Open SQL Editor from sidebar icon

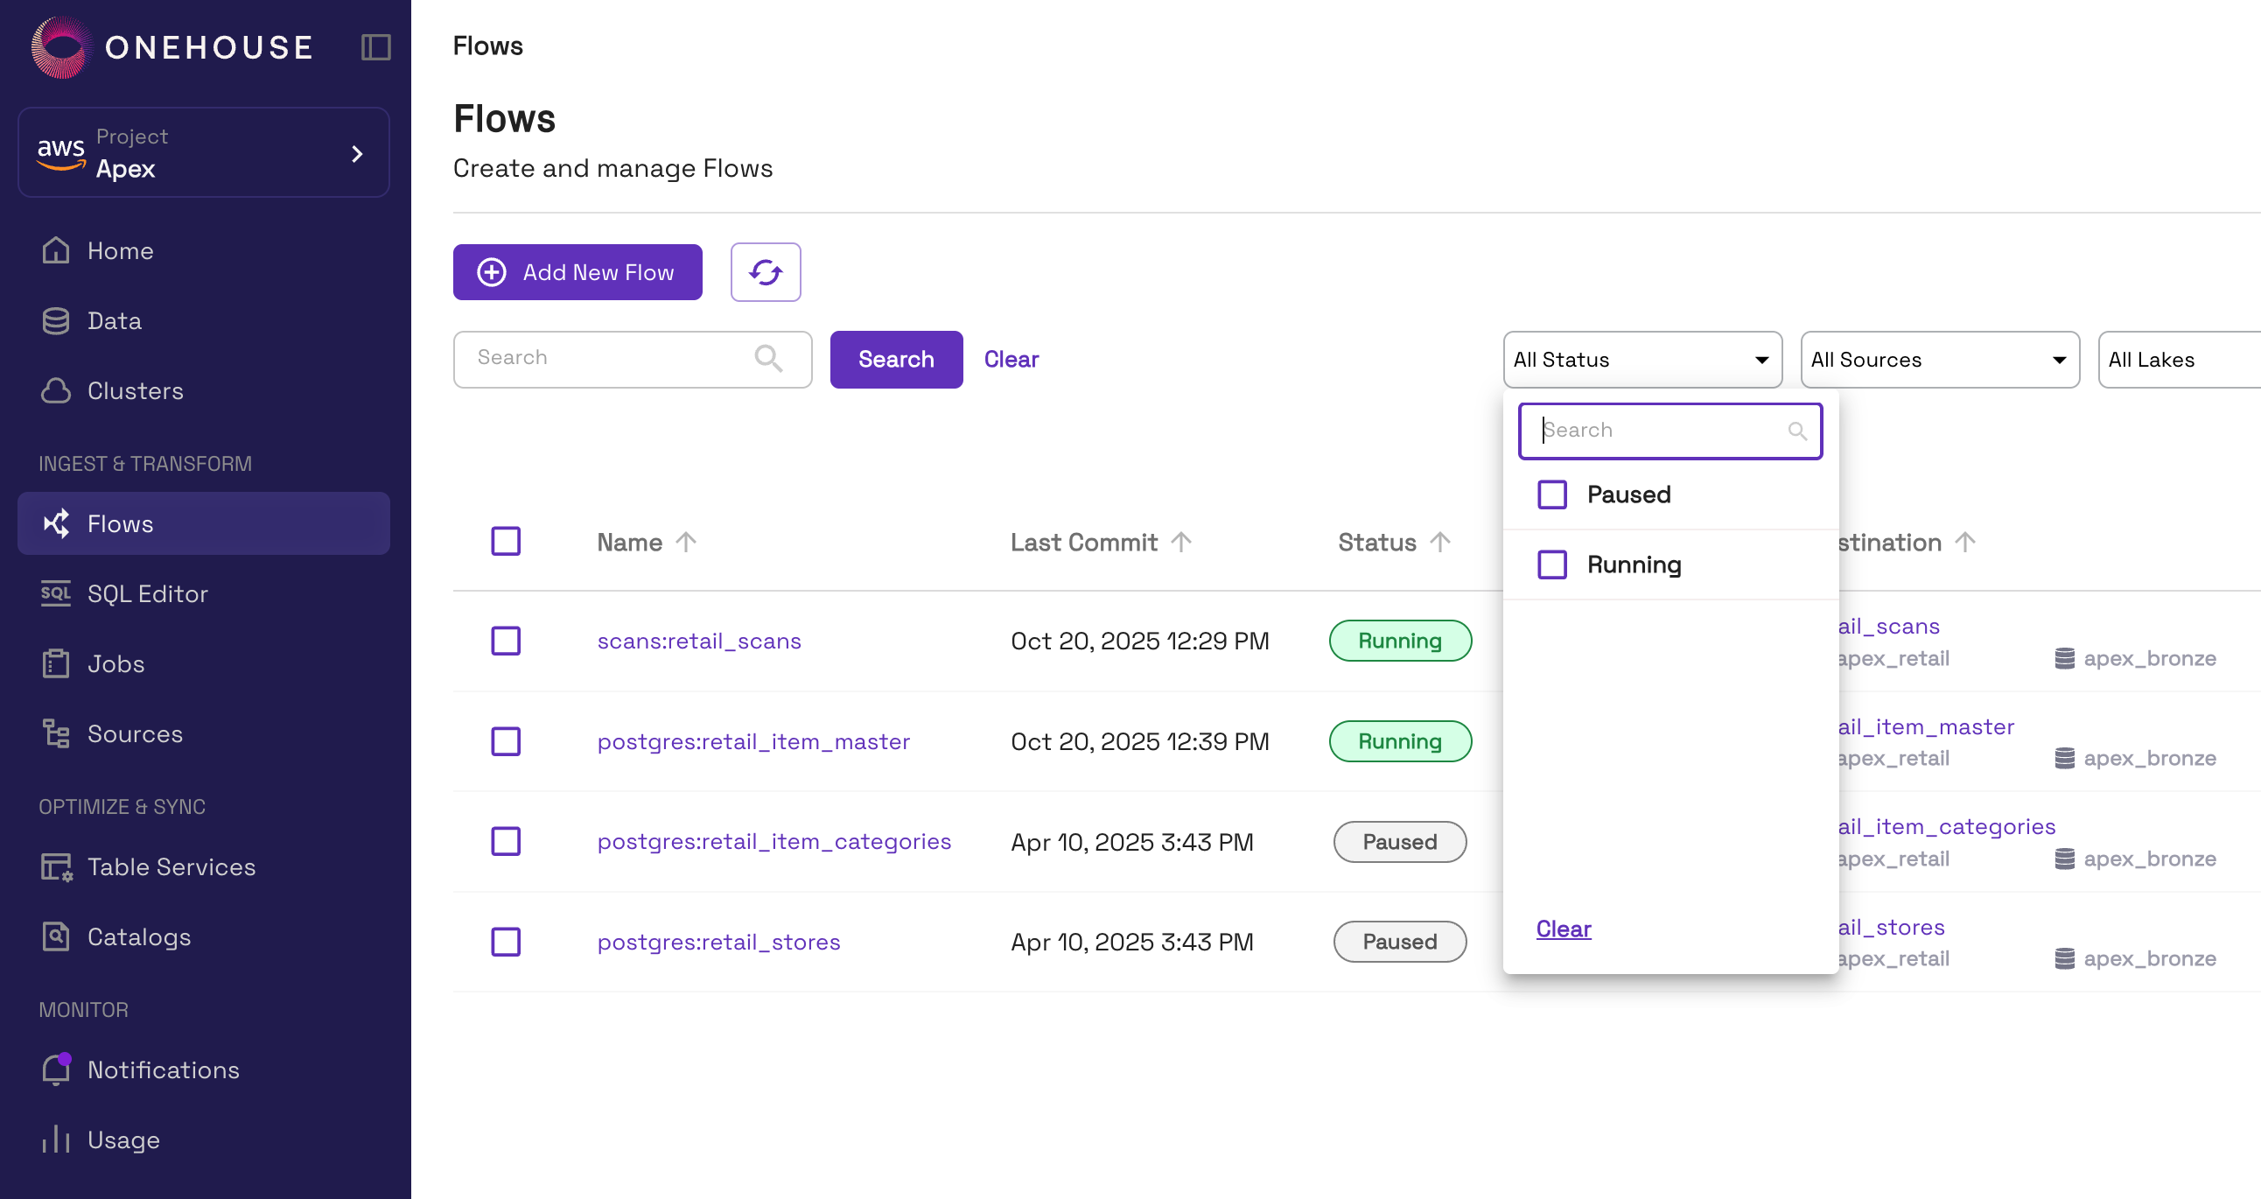(56, 593)
